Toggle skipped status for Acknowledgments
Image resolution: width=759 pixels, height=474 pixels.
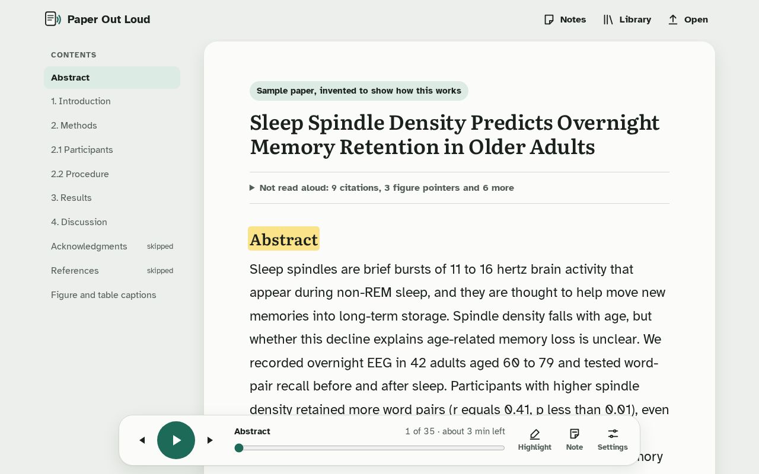click(160, 246)
